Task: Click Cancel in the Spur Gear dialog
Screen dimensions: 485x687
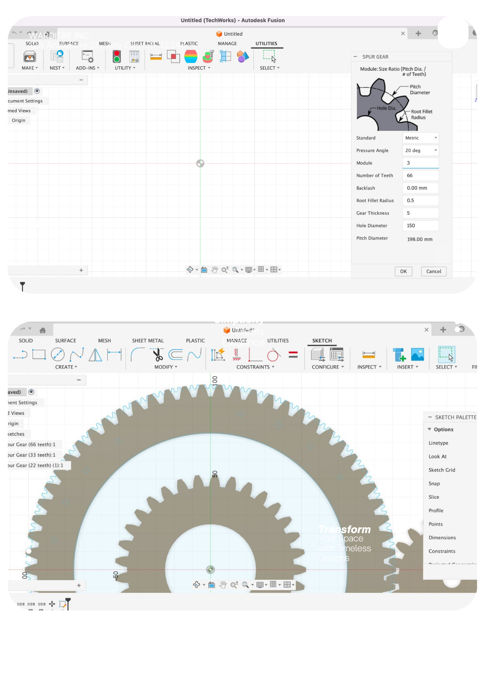Action: coord(434,271)
